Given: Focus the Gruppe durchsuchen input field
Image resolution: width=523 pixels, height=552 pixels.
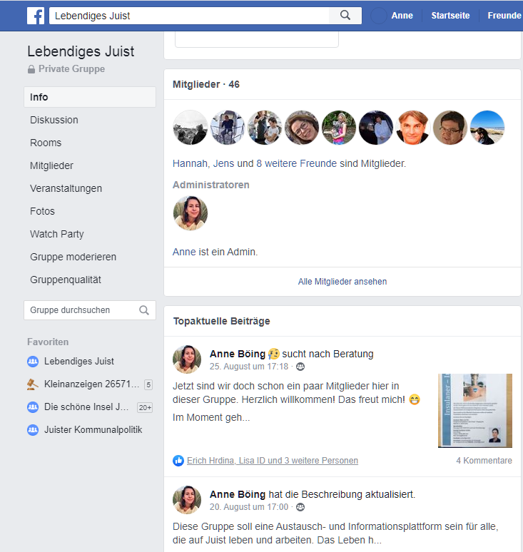Looking at the screenshot, I should (x=89, y=310).
